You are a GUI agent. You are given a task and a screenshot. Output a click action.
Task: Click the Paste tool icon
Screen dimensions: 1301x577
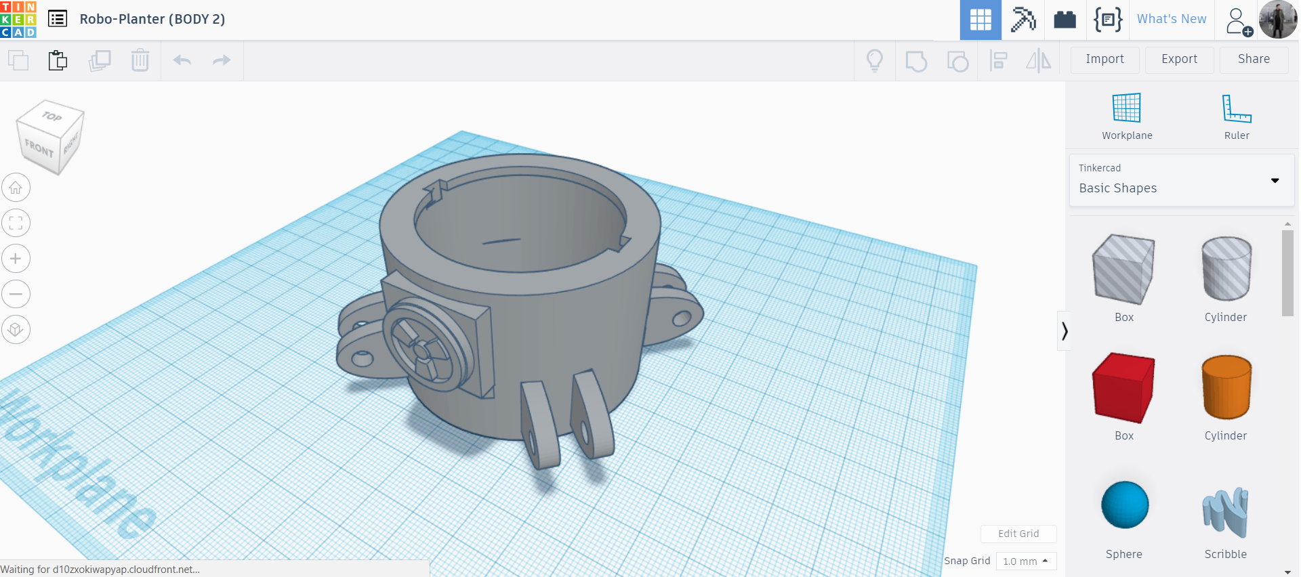[x=58, y=60]
